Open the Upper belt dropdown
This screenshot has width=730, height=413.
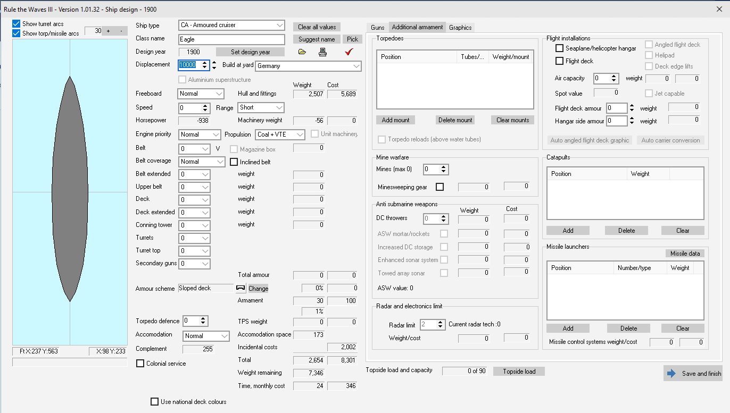click(194, 187)
